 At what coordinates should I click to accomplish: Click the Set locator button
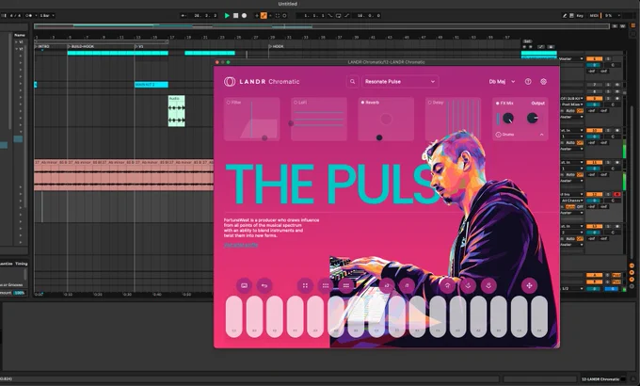click(527, 41)
